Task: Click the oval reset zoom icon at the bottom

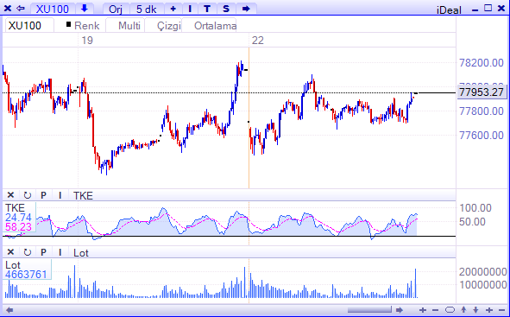Action: click(x=450, y=310)
